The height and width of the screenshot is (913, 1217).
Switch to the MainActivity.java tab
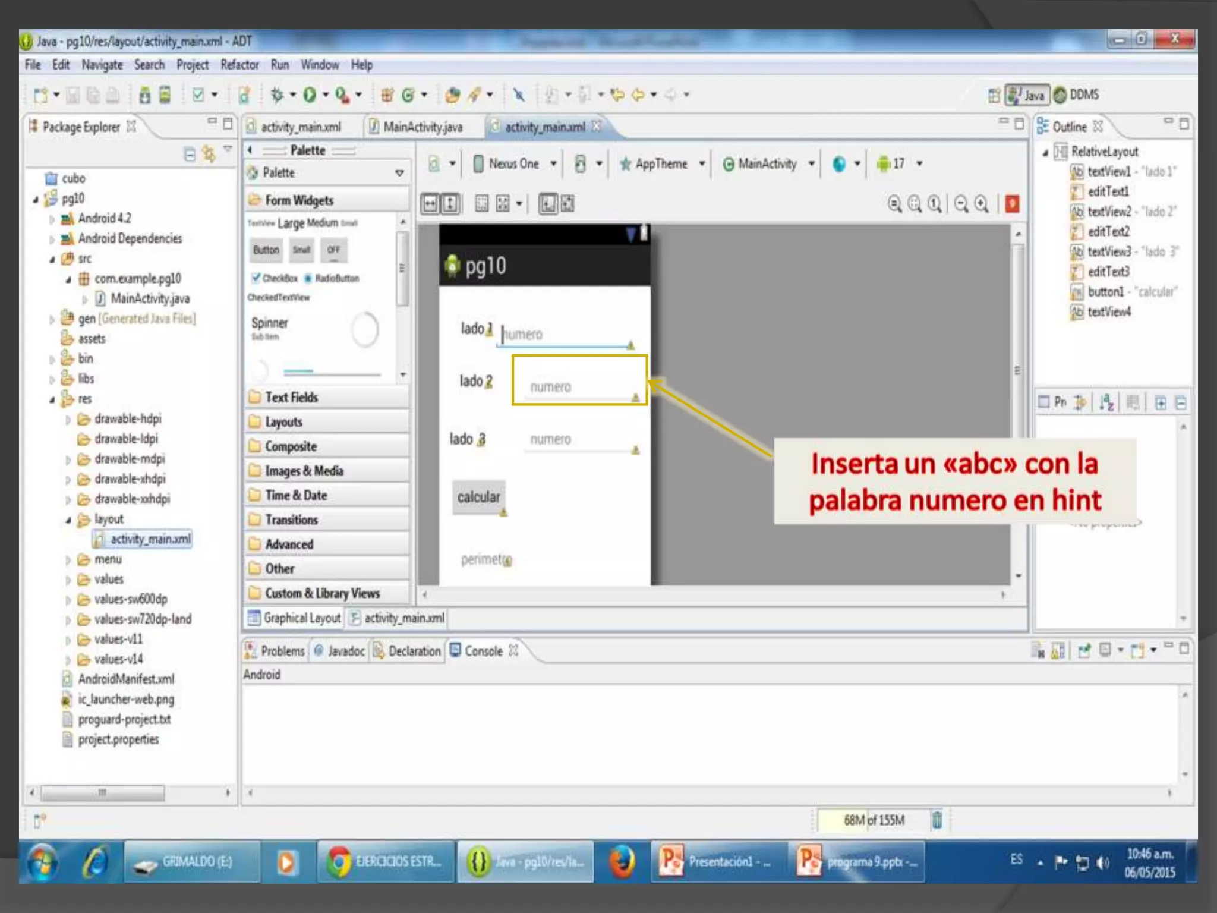click(x=422, y=127)
